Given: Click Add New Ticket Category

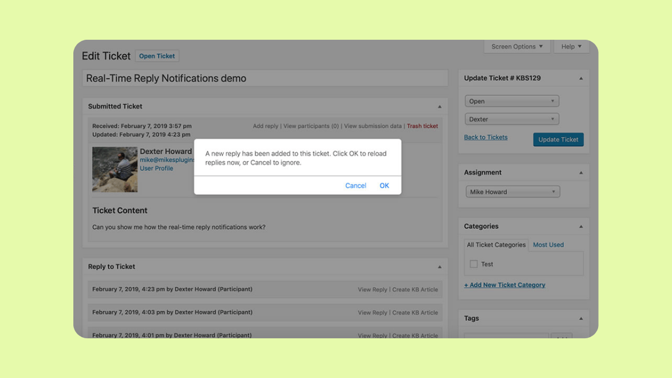Looking at the screenshot, I should point(505,285).
